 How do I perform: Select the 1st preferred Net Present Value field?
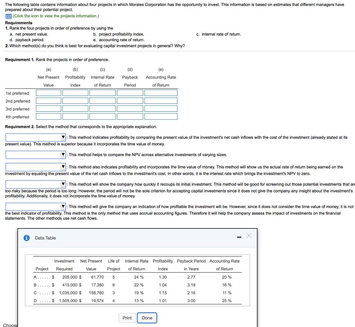48,93
